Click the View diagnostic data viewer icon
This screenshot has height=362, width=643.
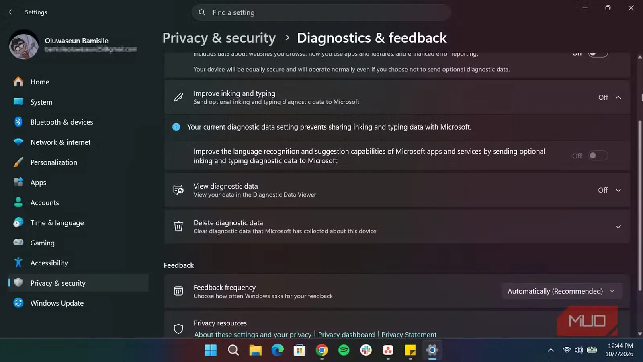tap(178, 190)
